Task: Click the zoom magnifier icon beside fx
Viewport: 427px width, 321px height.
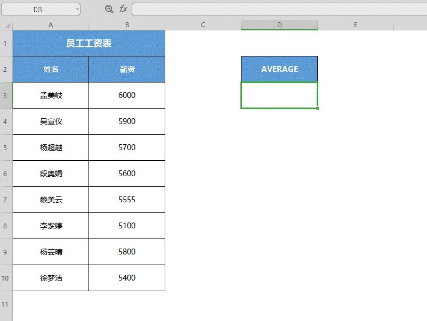Action: [x=109, y=9]
